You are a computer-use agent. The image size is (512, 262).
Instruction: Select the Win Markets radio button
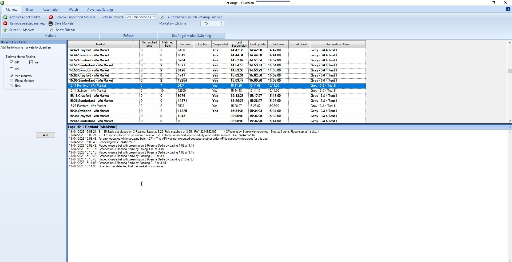coord(12,76)
